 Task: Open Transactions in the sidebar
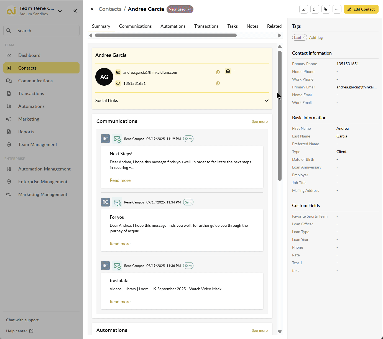point(42,93)
